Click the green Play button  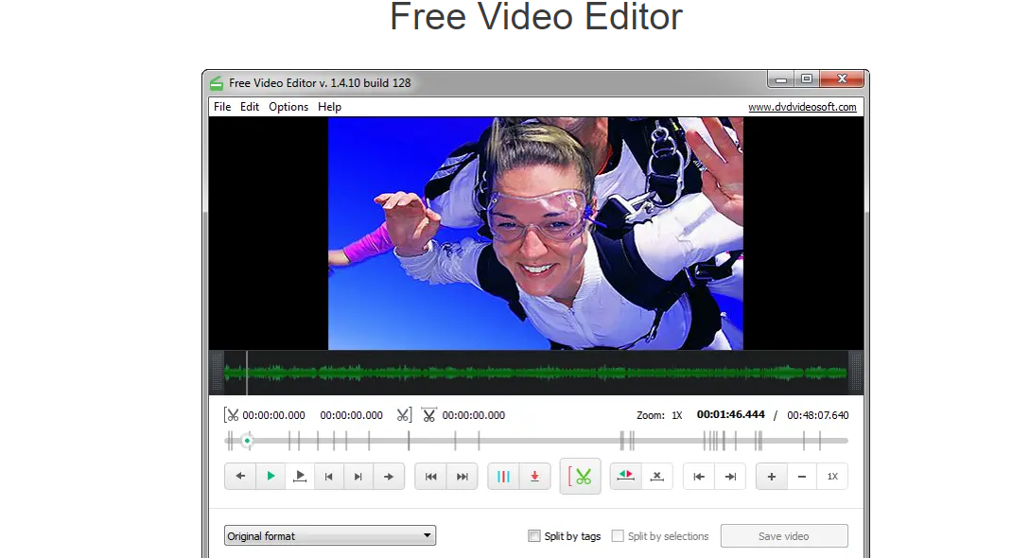tap(271, 477)
